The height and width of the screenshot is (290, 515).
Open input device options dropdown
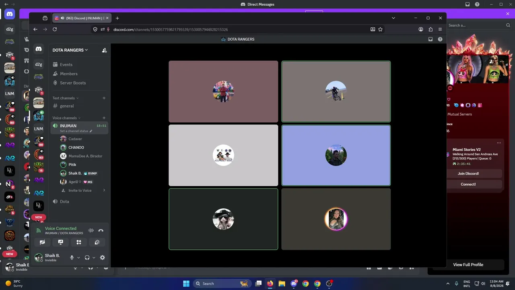tap(78, 258)
